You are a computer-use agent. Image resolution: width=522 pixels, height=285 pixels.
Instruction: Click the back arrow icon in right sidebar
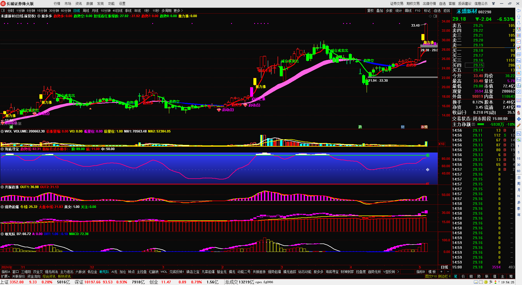click(519, 11)
